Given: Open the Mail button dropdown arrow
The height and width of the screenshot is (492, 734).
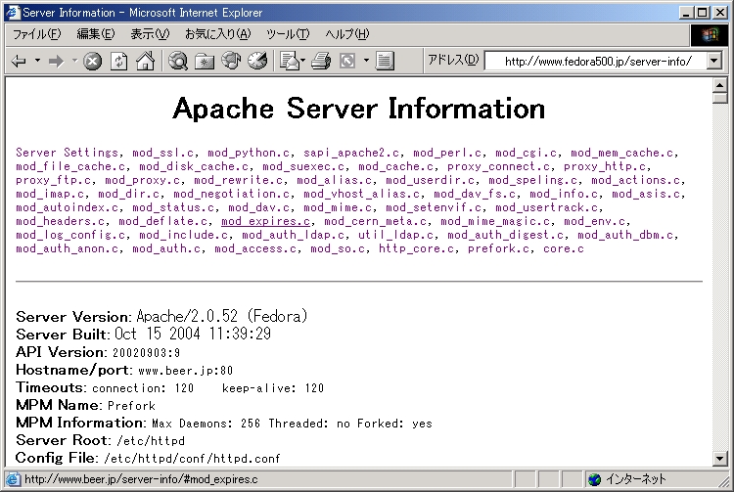Looking at the screenshot, I should [x=302, y=61].
